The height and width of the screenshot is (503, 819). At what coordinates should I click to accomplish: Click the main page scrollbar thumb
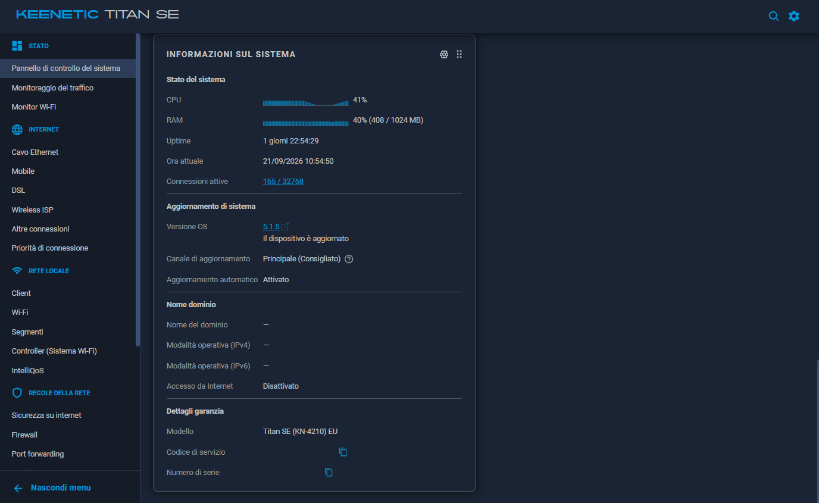point(817,431)
